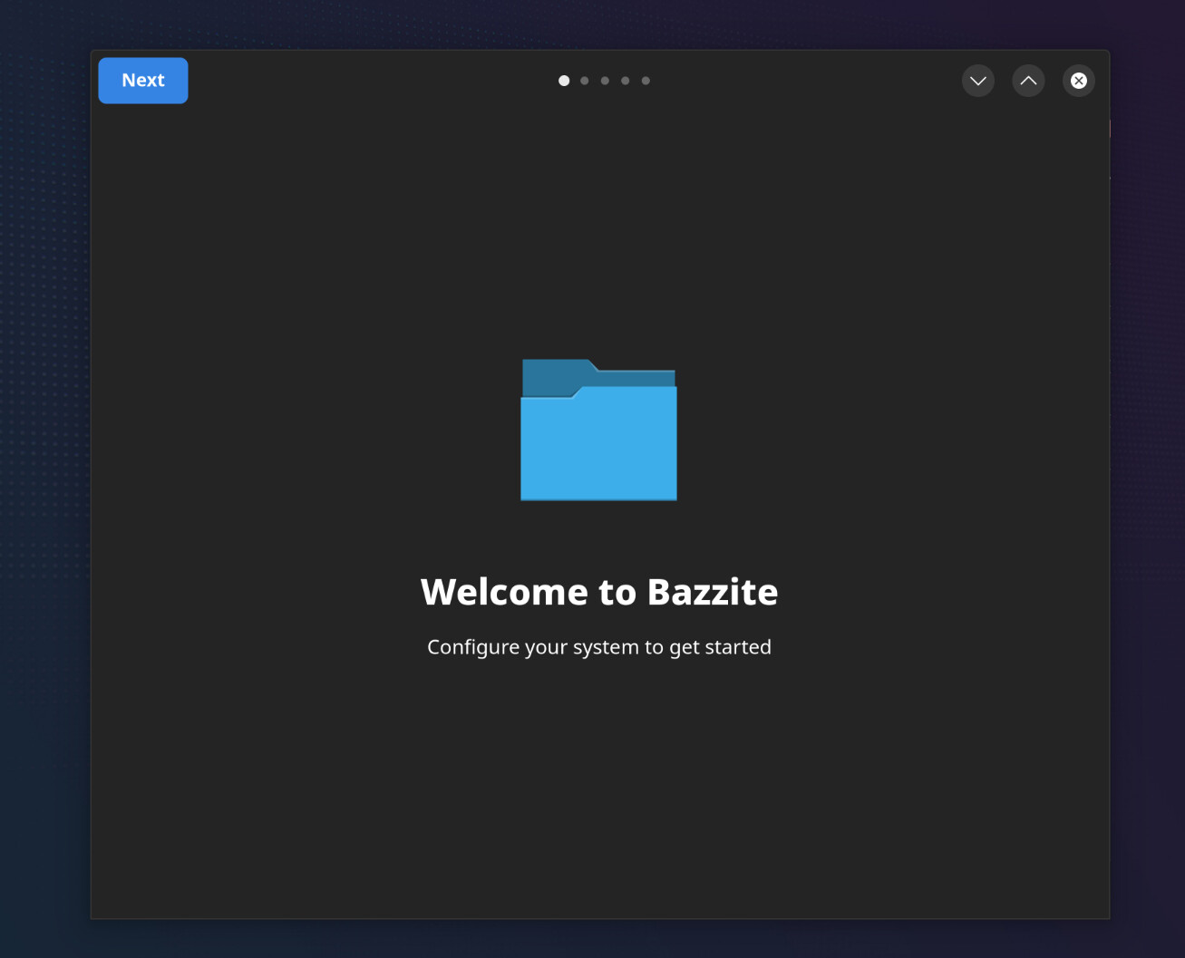Close the Bazzite welcome window

(1079, 81)
